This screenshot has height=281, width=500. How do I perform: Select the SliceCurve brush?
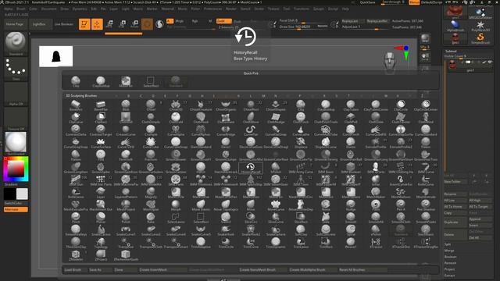[x=276, y=218]
